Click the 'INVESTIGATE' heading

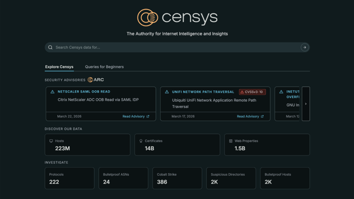click(56, 162)
